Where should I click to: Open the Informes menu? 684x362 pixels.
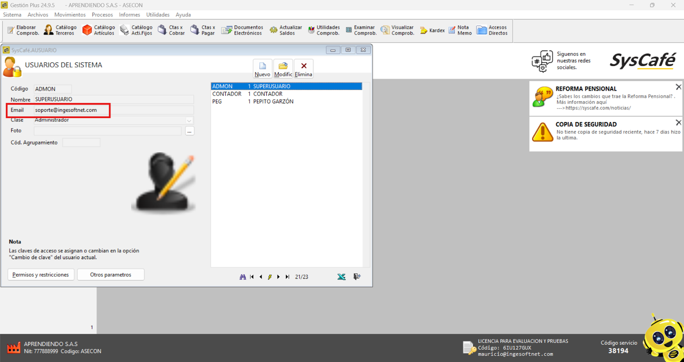pyautogui.click(x=129, y=15)
